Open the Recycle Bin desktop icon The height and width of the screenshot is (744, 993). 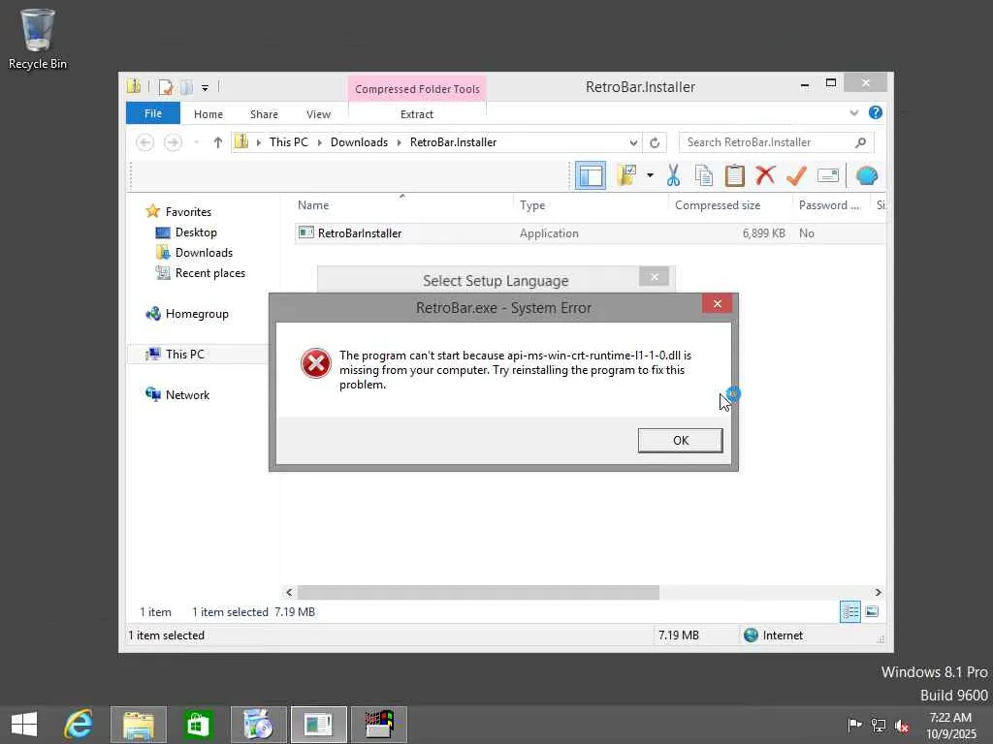point(38,39)
